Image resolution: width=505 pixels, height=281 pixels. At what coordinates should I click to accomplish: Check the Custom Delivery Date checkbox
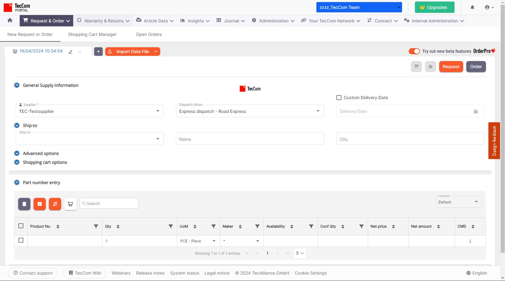click(339, 98)
